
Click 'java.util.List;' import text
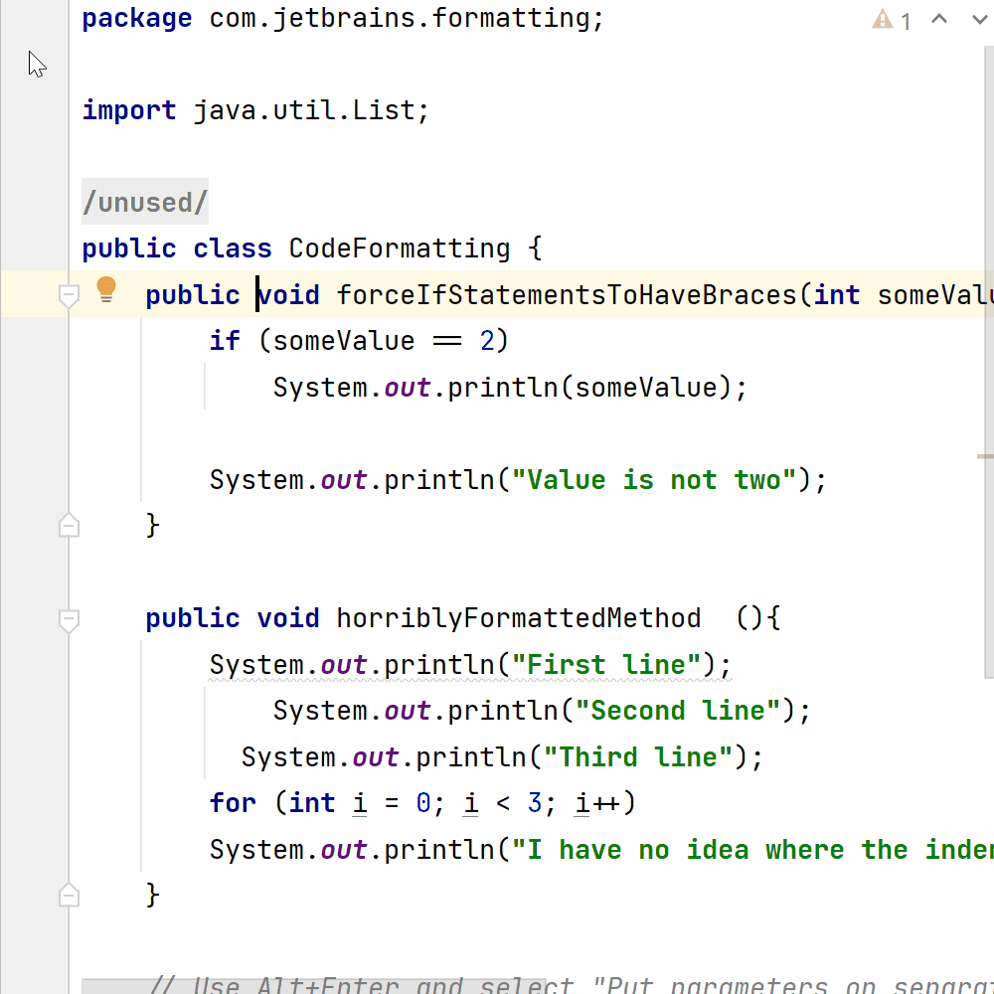[x=311, y=110]
